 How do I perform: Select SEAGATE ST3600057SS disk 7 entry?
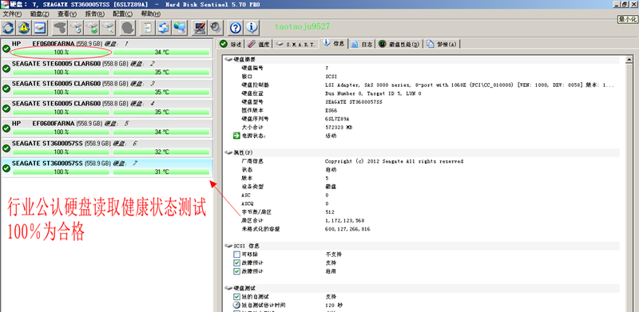107,168
